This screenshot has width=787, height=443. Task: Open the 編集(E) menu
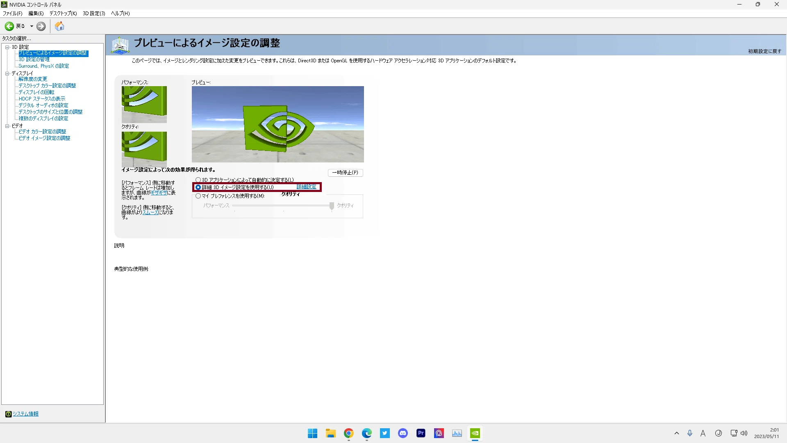tap(36, 14)
